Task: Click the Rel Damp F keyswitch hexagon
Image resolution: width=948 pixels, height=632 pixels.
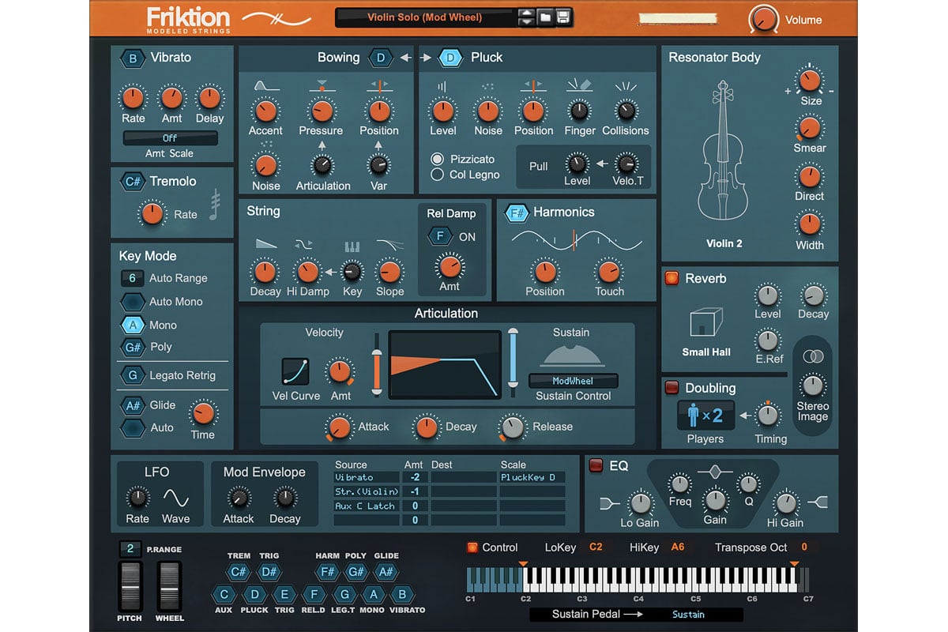Action: (x=439, y=236)
